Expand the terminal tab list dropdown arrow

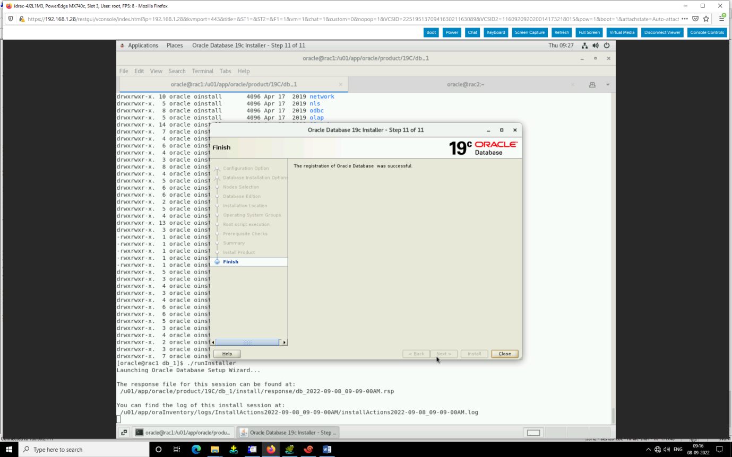coord(608,85)
